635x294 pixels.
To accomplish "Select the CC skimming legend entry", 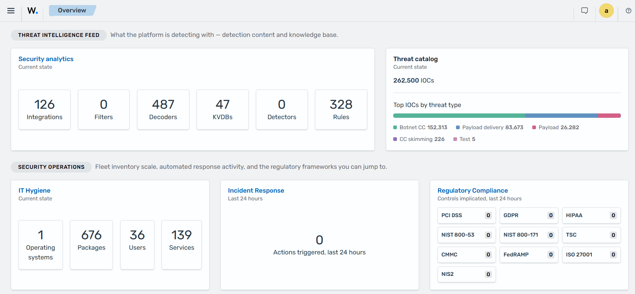I will pyautogui.click(x=419, y=139).
